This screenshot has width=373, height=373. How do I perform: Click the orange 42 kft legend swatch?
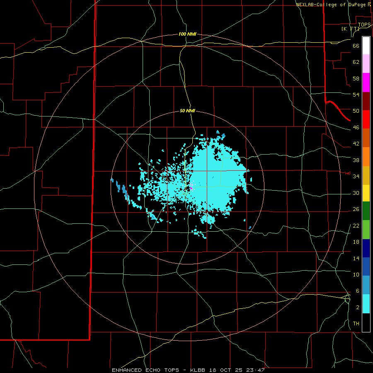click(366, 157)
